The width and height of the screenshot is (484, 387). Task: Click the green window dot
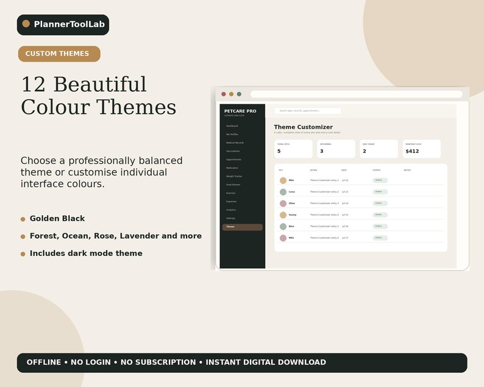tap(239, 94)
